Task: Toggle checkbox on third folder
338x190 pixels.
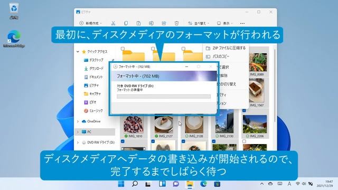Action: 183,49
